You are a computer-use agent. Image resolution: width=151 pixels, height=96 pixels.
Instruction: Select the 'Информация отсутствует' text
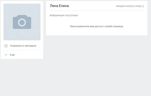coord(64,15)
